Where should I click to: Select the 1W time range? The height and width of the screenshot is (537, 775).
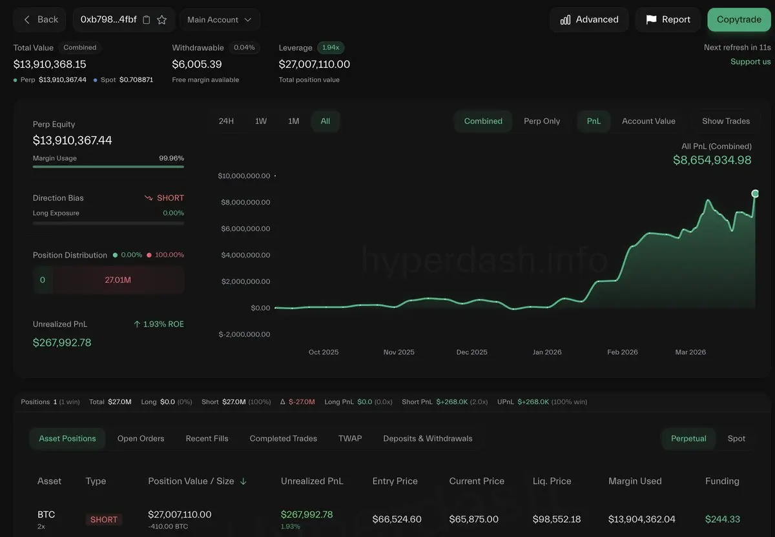pos(261,121)
